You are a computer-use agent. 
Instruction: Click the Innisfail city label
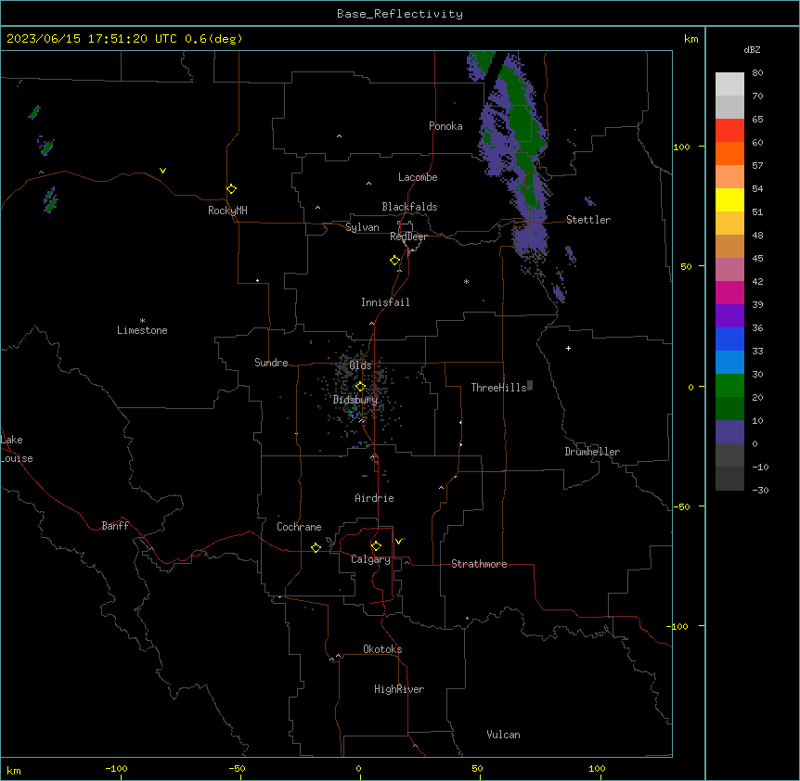[x=385, y=302]
